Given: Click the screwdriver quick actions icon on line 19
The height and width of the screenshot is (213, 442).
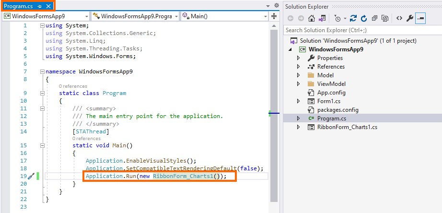Looking at the screenshot, I should pyautogui.click(x=31, y=177).
